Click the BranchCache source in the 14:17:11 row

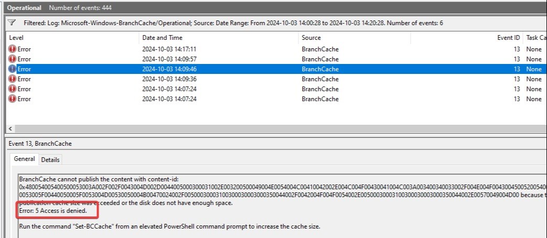(x=320, y=49)
